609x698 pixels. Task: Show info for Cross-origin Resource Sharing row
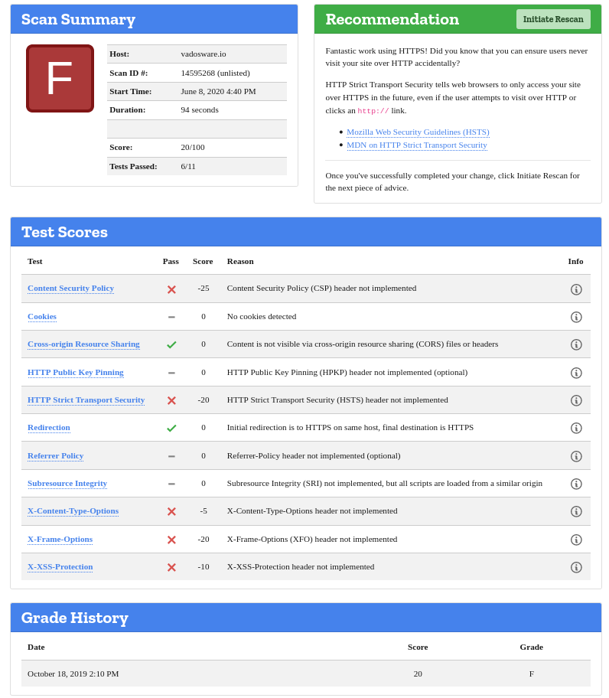pyautogui.click(x=576, y=344)
